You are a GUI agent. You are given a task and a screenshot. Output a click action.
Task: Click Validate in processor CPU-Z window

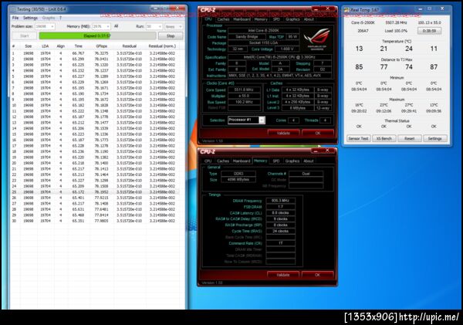coord(283,134)
